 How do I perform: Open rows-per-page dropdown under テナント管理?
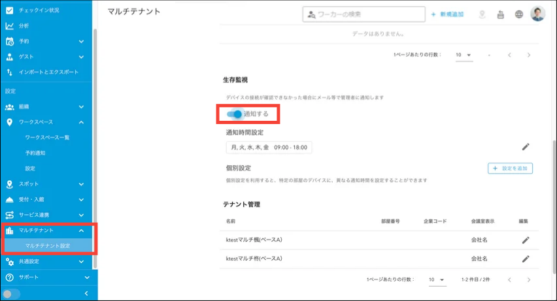pos(437,279)
